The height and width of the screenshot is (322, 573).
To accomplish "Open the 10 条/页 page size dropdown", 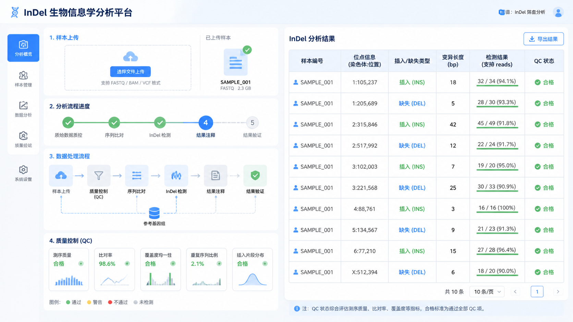I will [487, 292].
